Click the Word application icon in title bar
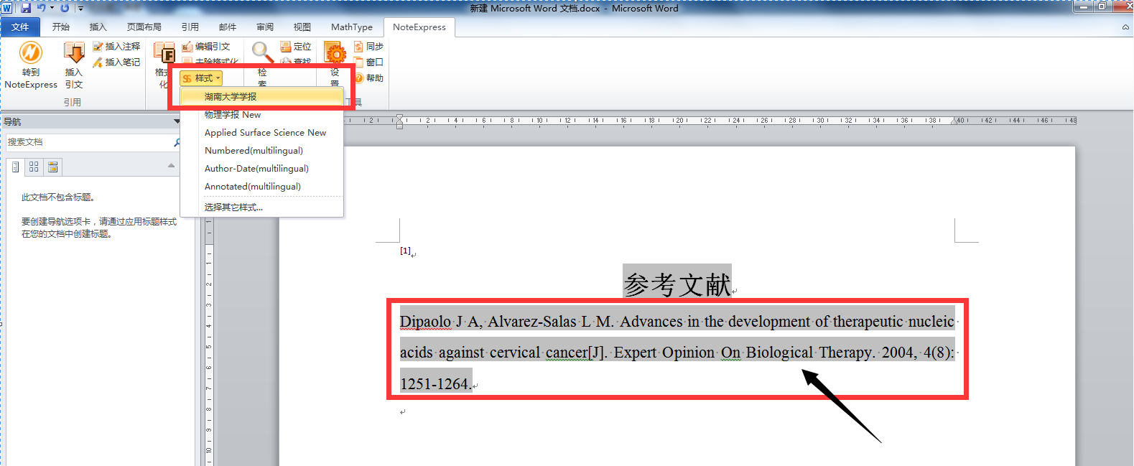 tap(7, 8)
